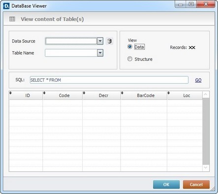Click the vertical scrollbar thumb of the table
The height and width of the screenshot is (194, 218).
click(x=206, y=131)
